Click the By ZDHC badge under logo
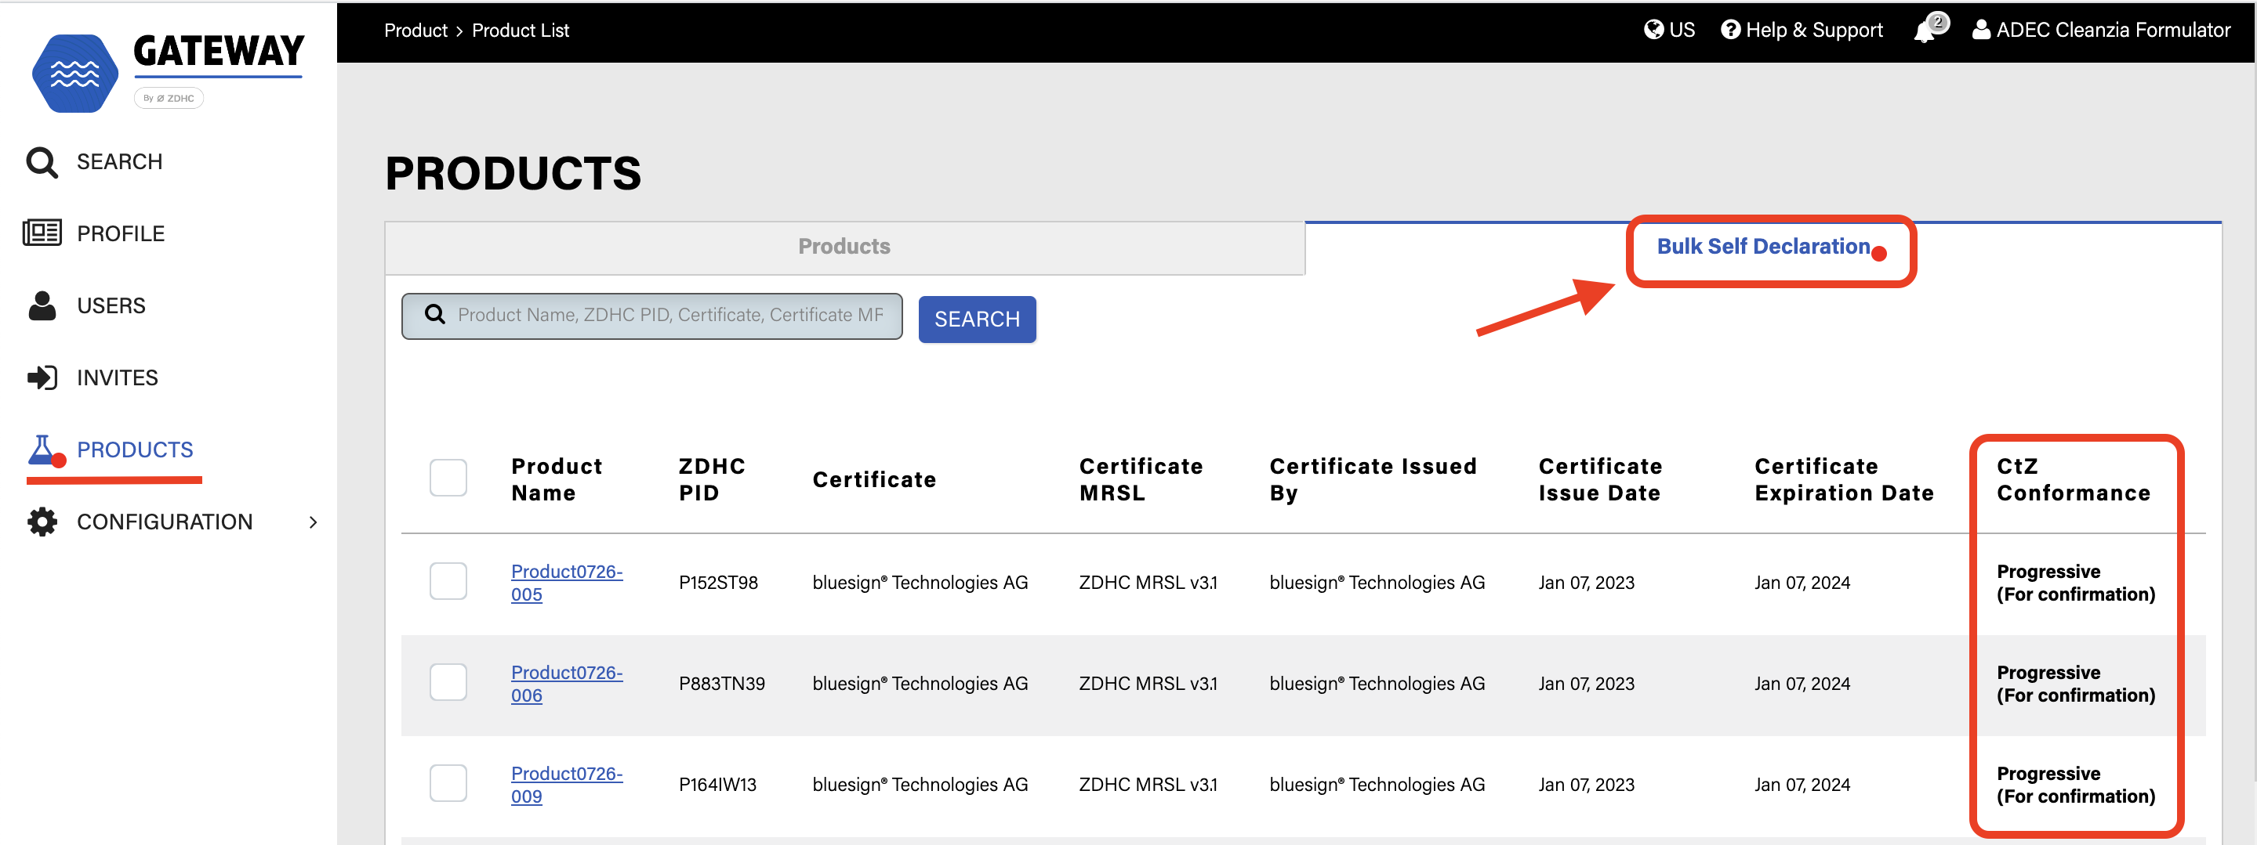The width and height of the screenshot is (2257, 845). click(x=169, y=98)
